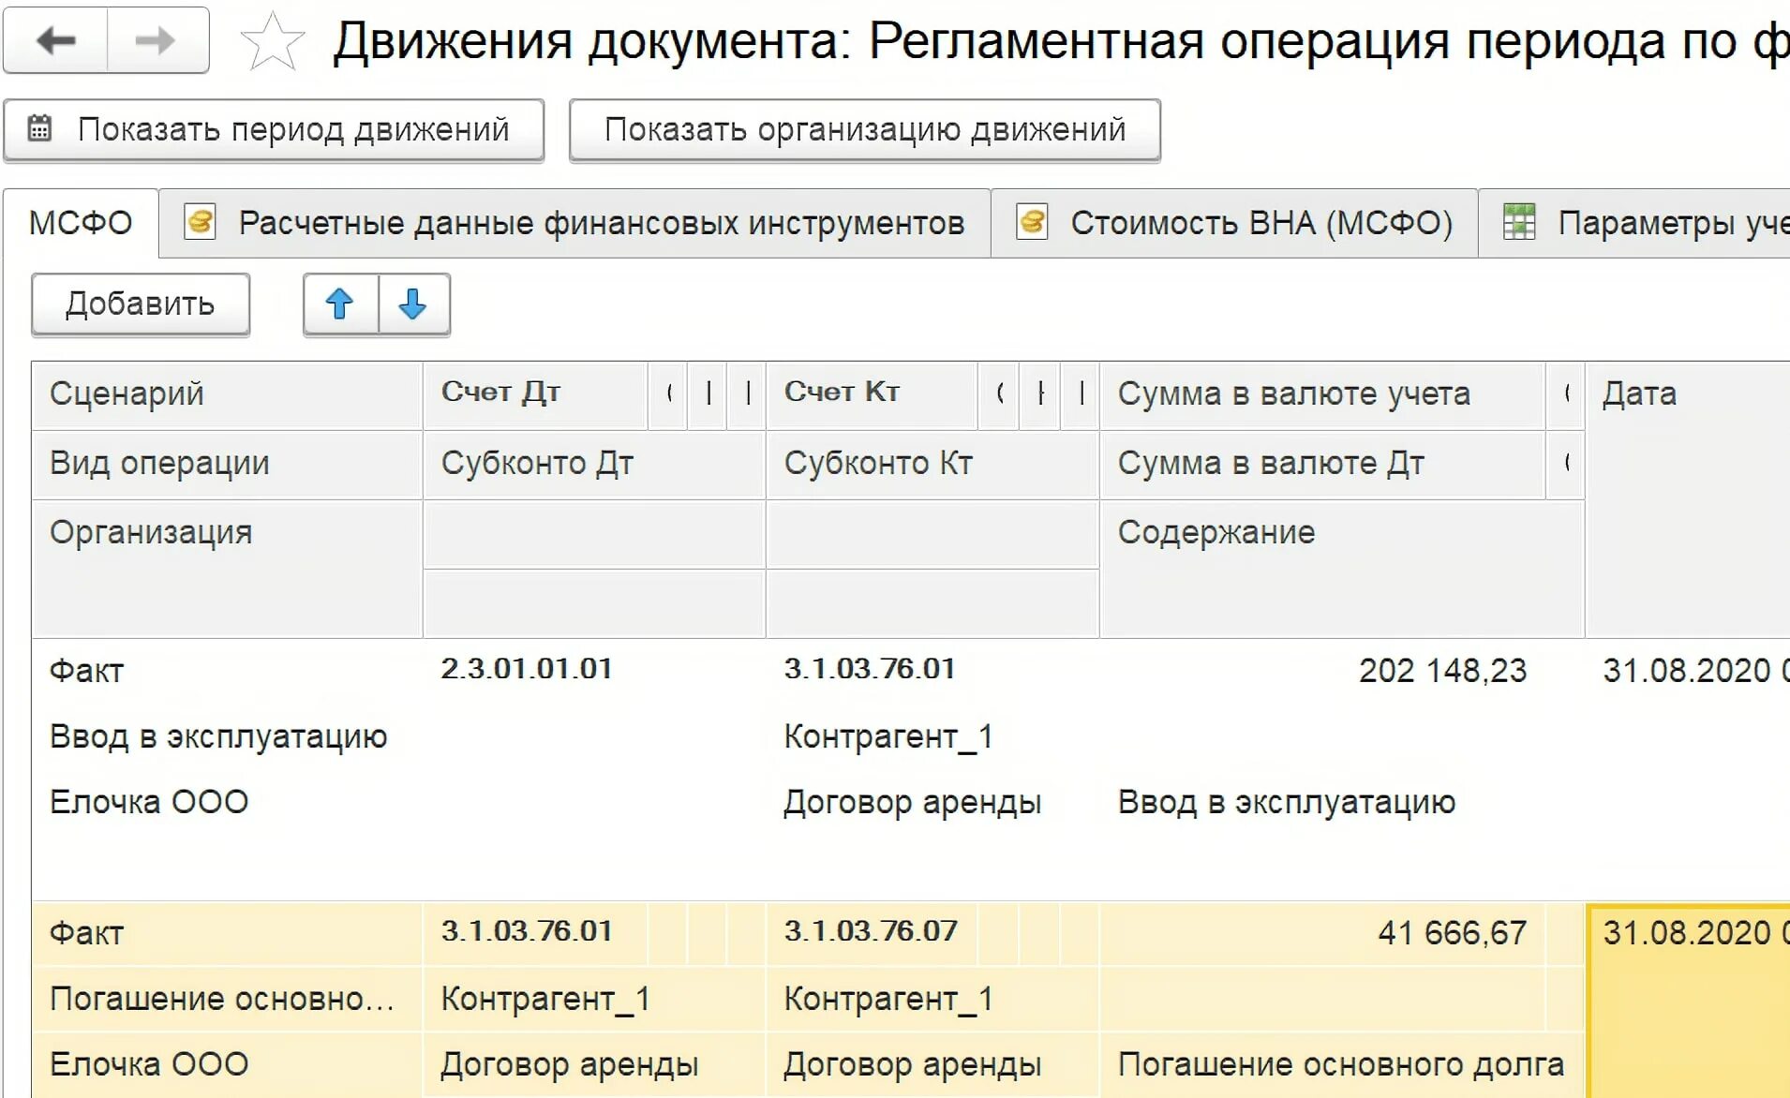Open the Параметры уче... tab
Viewport: 1790px width, 1098px height.
1634,223
